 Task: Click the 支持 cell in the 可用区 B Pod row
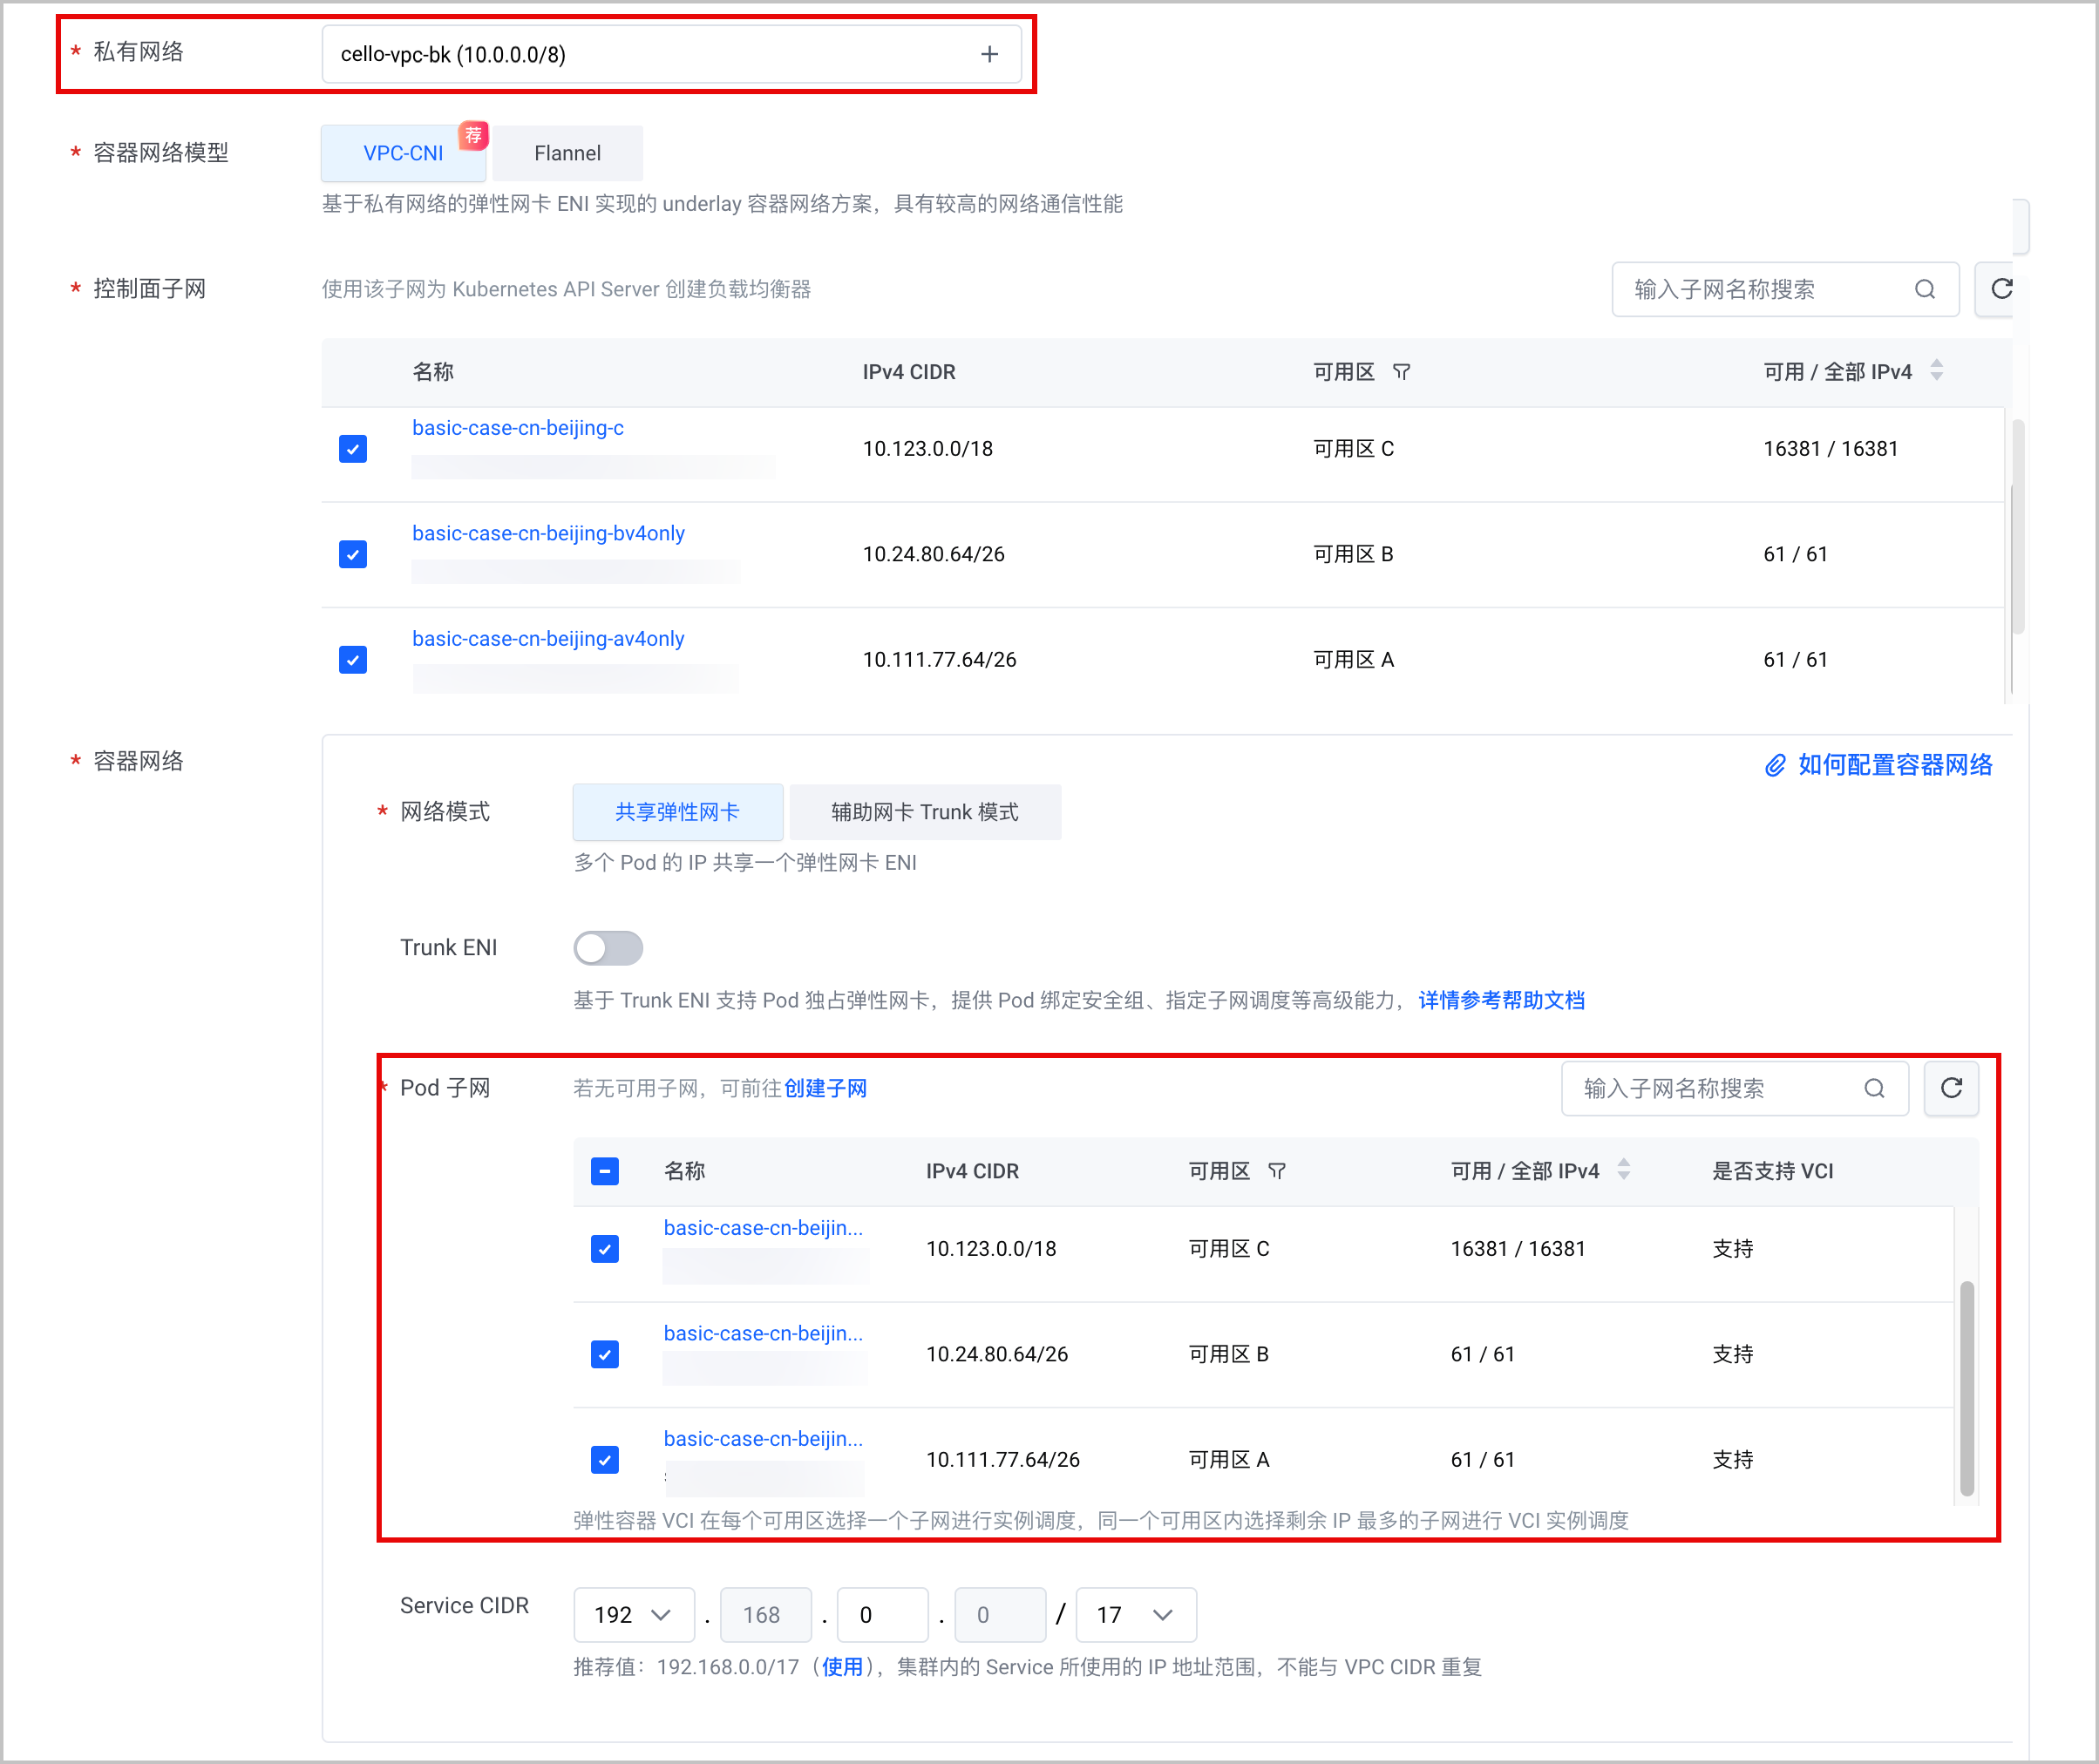click(x=1732, y=1354)
